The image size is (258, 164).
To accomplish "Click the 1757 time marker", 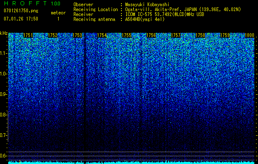I will click(176, 35).
